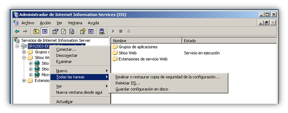
Task: Click the Pause item toolbar icon
Action: pos(129,32)
